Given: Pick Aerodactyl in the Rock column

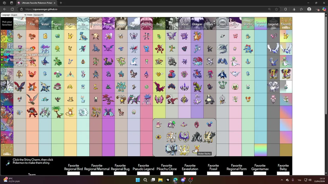Looking at the screenshot, I should point(172,36).
